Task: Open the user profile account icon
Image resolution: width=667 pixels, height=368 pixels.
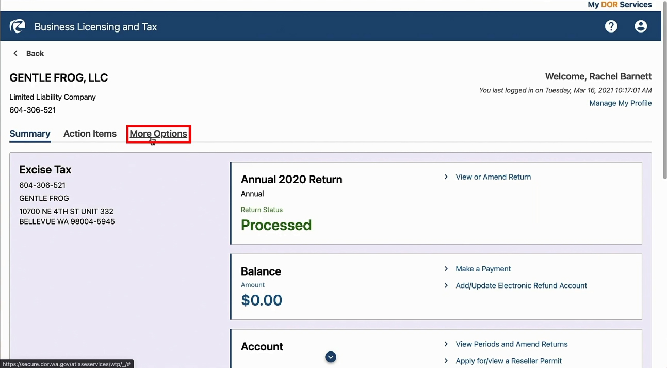Action: (x=641, y=26)
